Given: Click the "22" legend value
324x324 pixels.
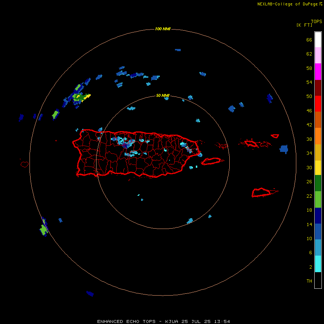Looking at the screenshot, I should pyautogui.click(x=309, y=196).
